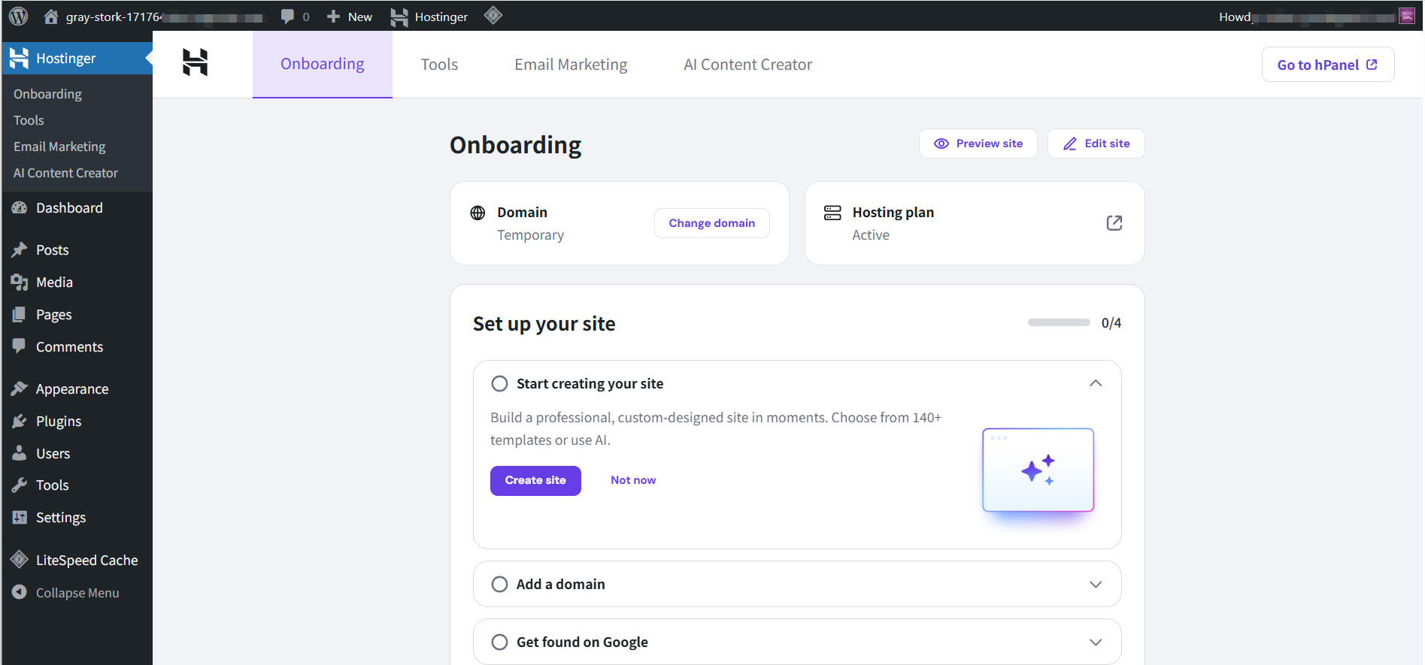Click the Hostinger logo beside Onboarding tab
Viewport: 1425px width, 665px height.
pyautogui.click(x=196, y=62)
